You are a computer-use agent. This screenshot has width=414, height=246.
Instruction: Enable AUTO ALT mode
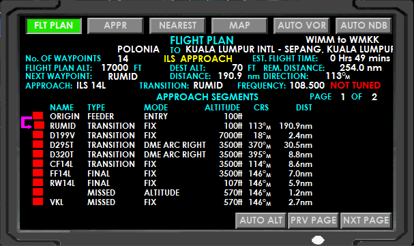coord(261,220)
